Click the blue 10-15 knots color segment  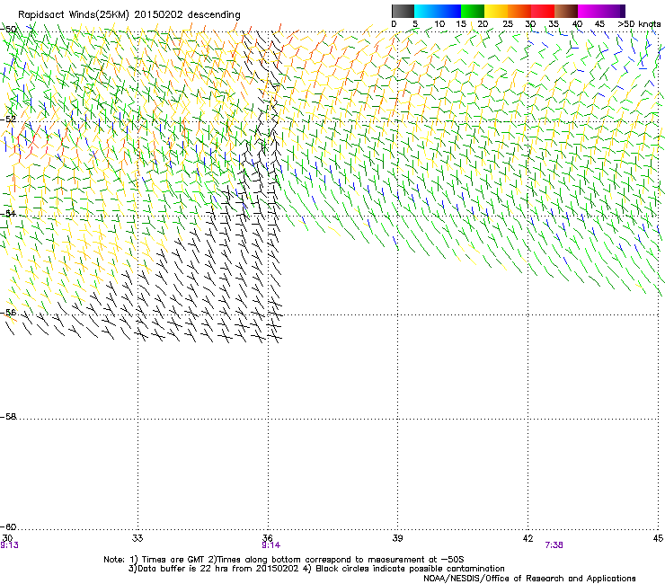pos(449,11)
